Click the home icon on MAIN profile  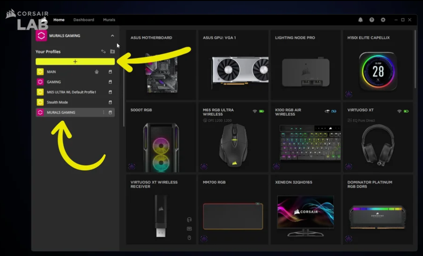(96, 72)
